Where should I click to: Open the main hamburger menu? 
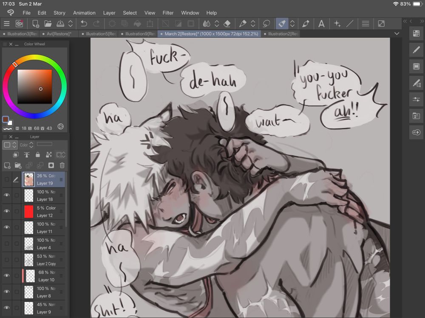click(6, 23)
